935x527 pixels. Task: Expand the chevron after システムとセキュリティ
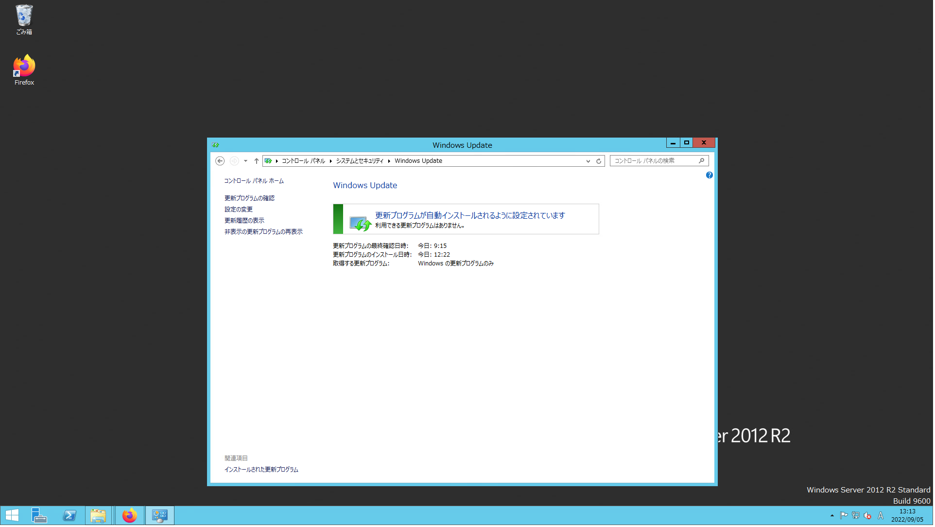tap(390, 161)
